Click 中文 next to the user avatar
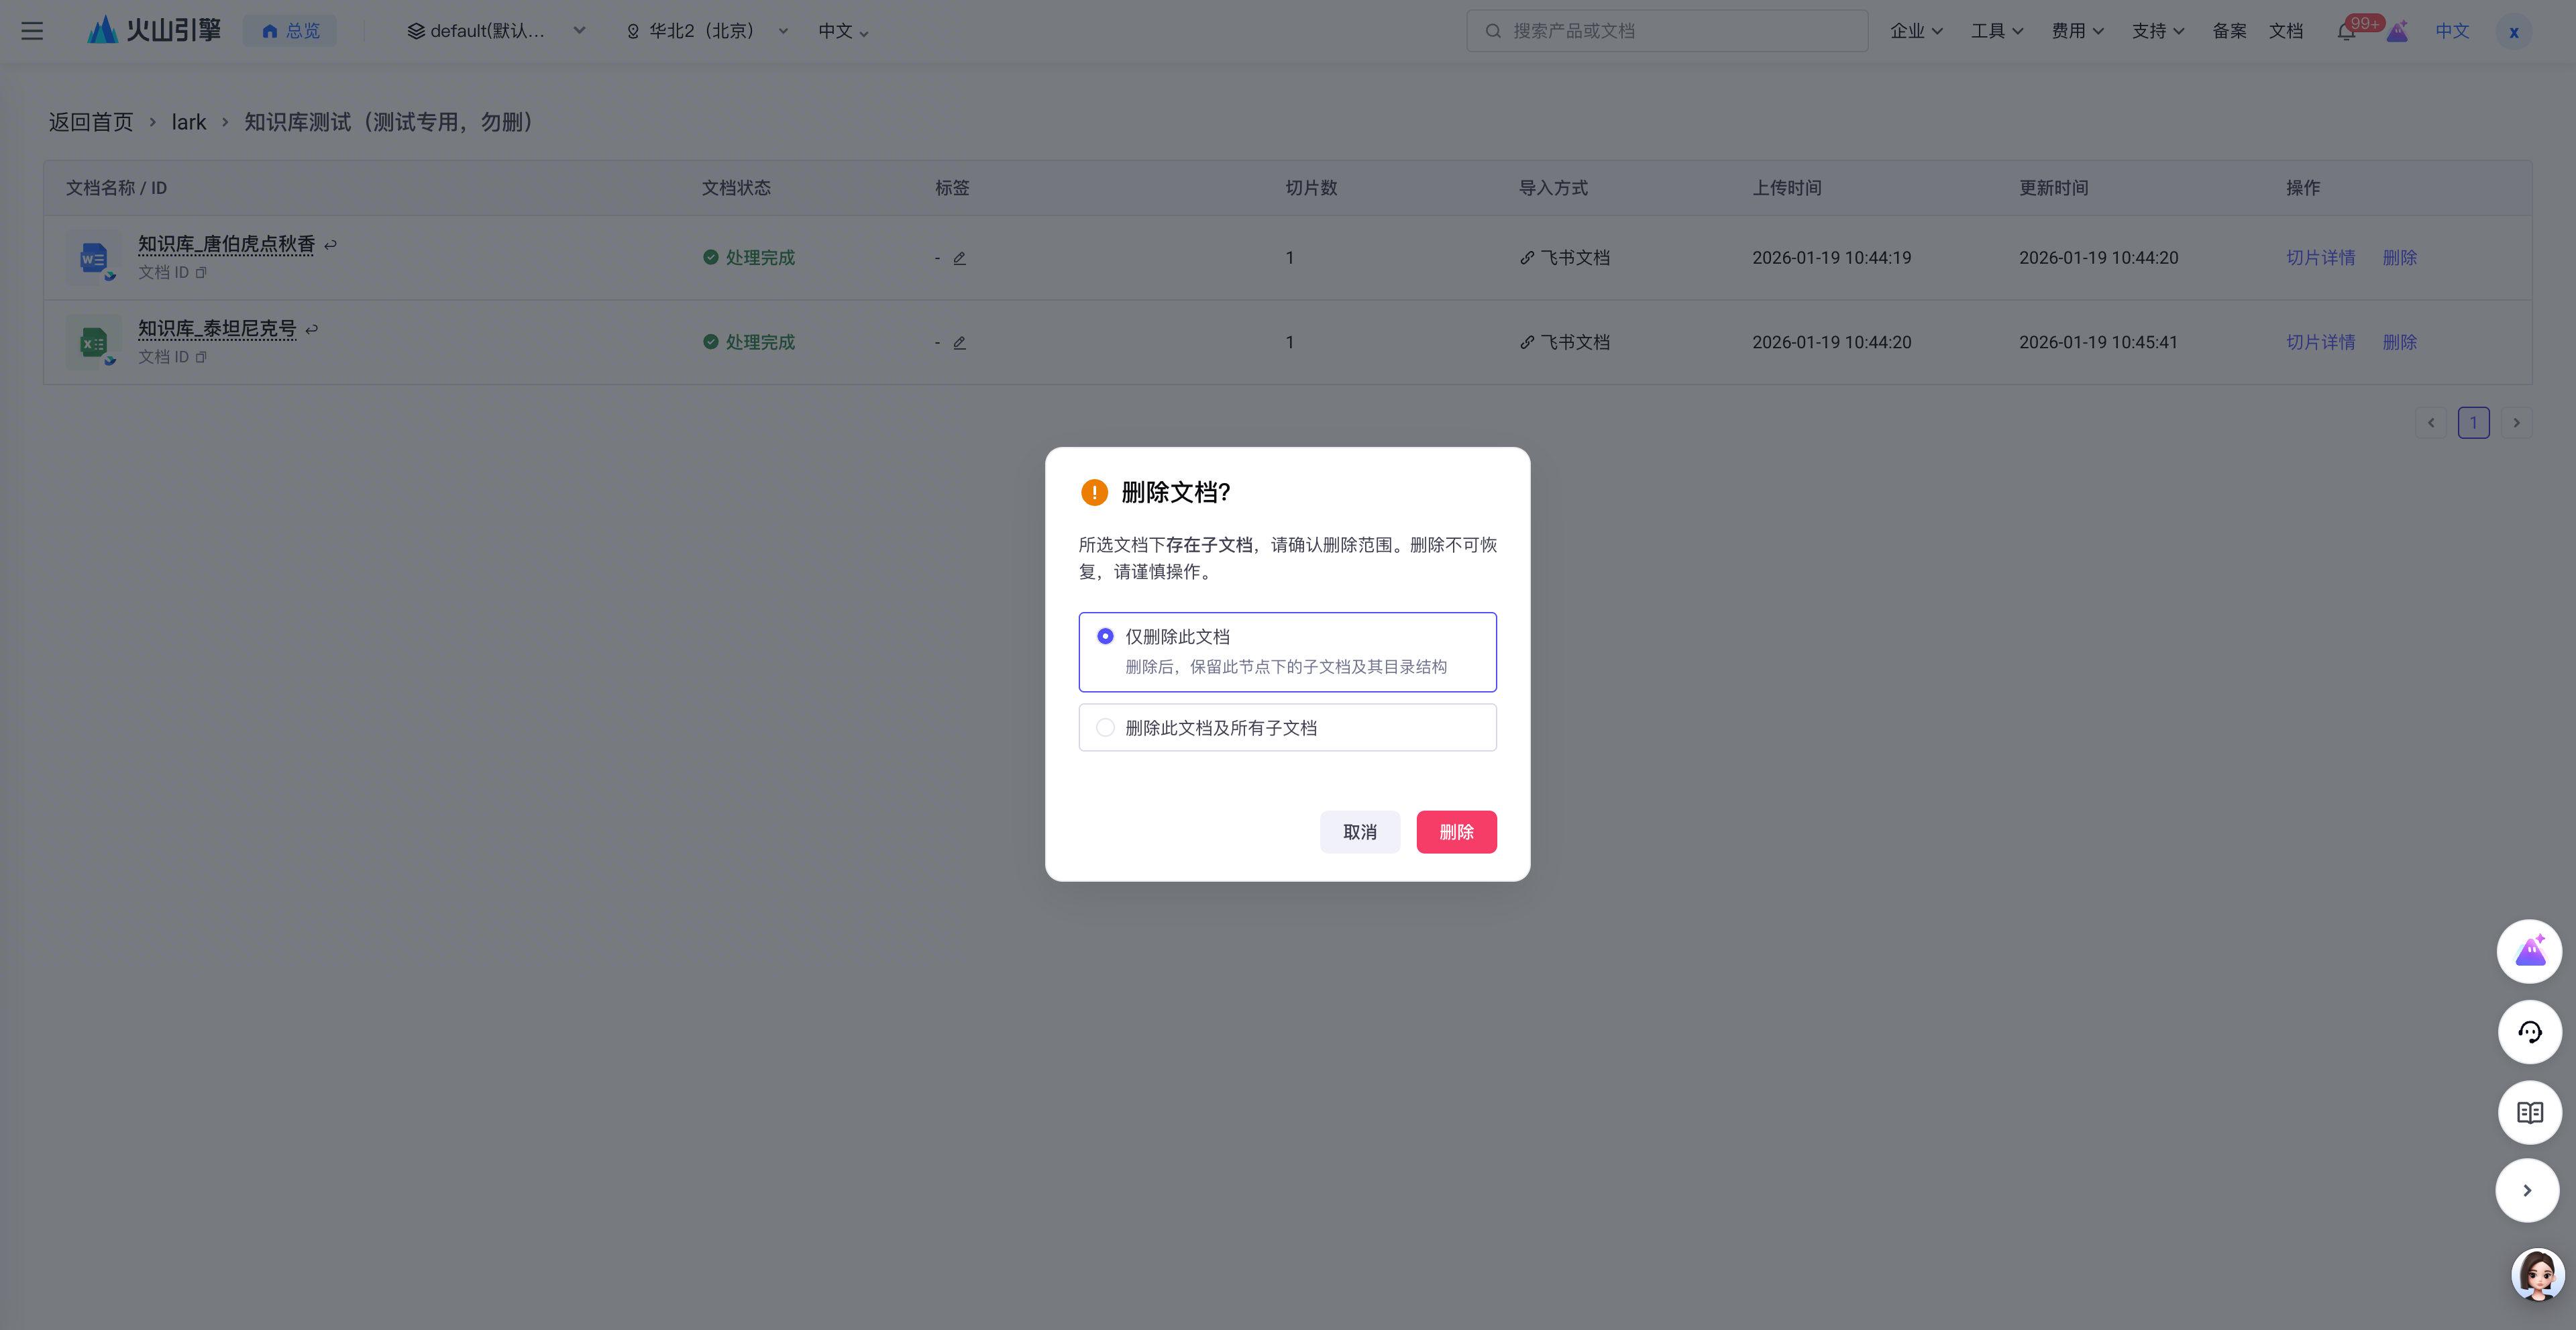This screenshot has height=1330, width=2576. pyautogui.click(x=2452, y=31)
